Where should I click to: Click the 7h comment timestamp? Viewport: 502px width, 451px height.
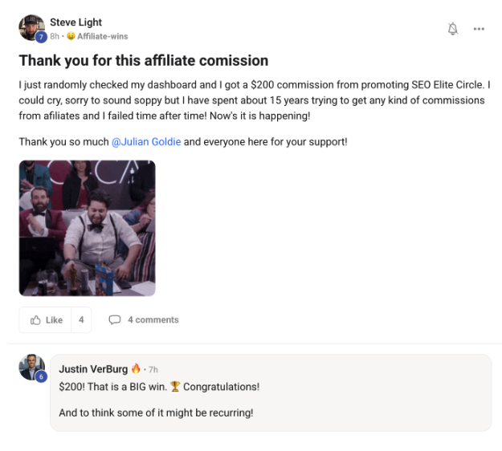click(x=153, y=369)
